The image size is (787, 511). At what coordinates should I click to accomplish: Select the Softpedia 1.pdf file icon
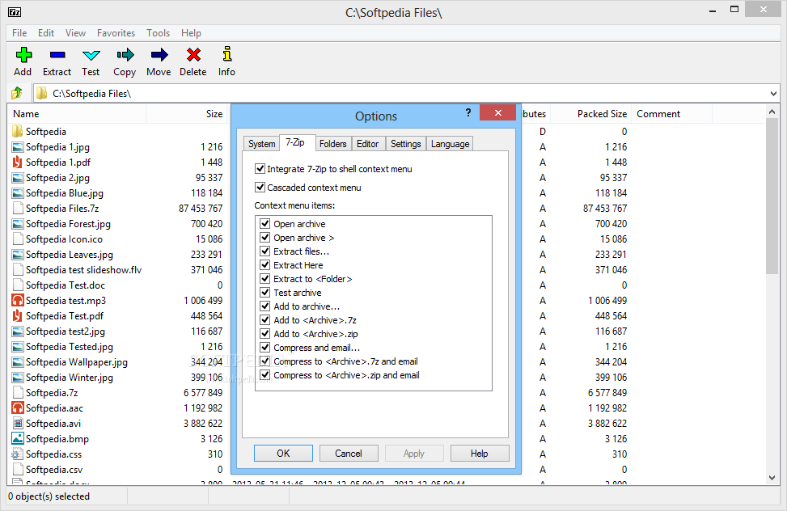click(x=18, y=163)
